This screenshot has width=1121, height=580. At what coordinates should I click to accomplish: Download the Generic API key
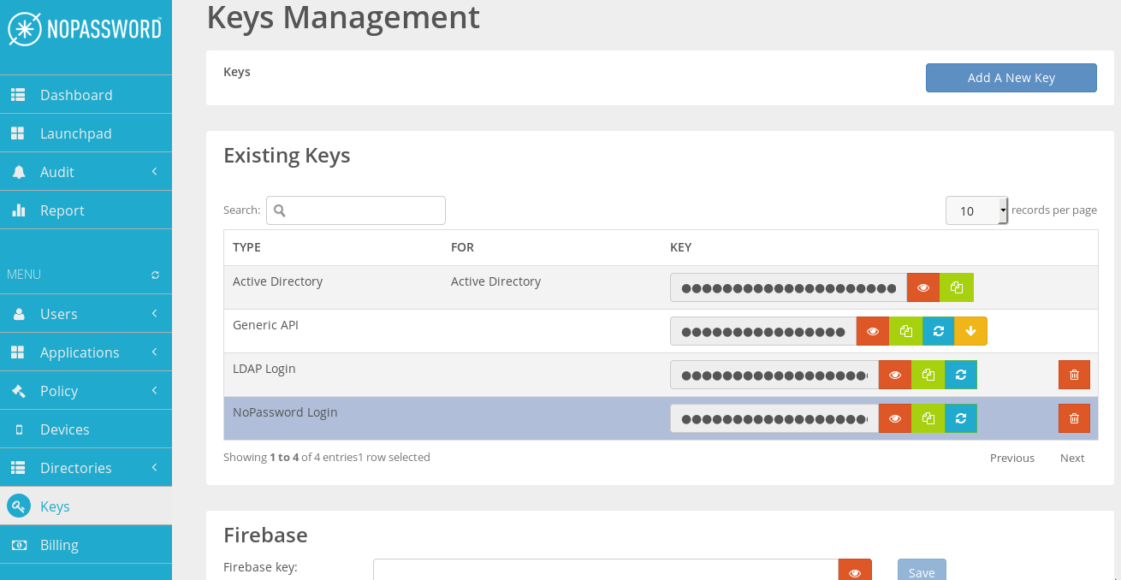[971, 331]
